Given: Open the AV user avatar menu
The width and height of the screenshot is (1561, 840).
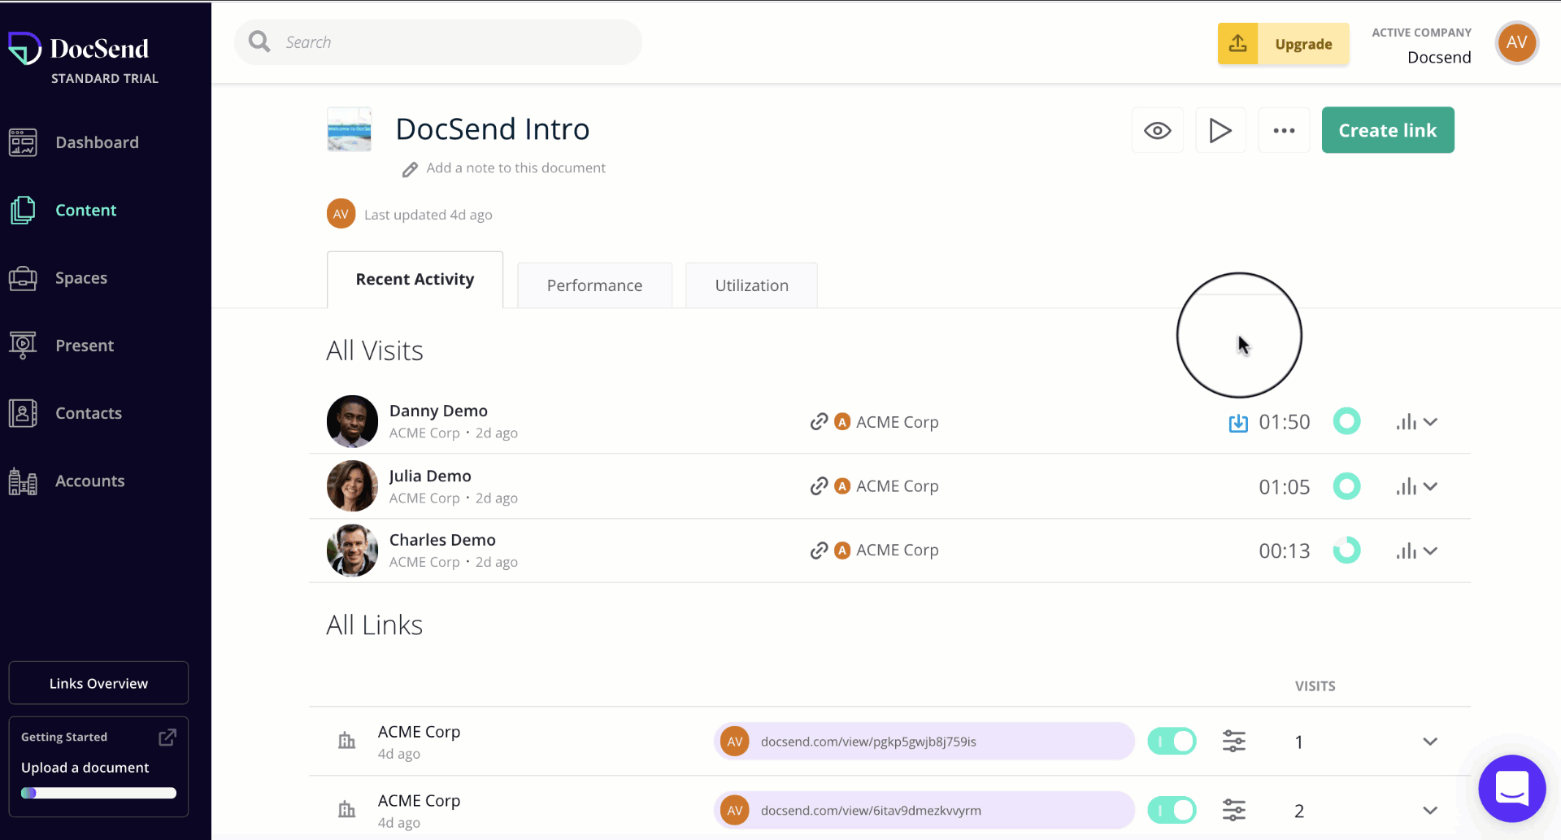Looking at the screenshot, I should coord(1517,43).
